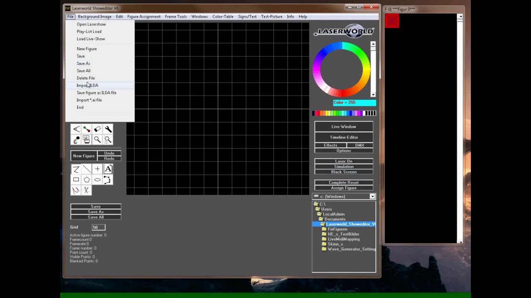Click the Options button
This screenshot has width=531, height=298.
(x=344, y=151)
